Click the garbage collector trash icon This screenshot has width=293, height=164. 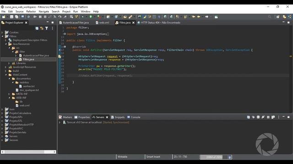click(230, 157)
